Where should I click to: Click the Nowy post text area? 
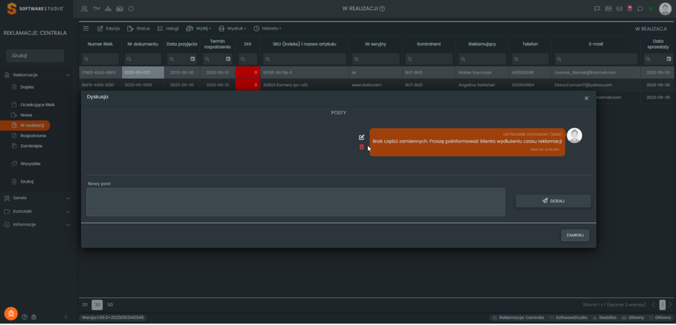[295, 202]
